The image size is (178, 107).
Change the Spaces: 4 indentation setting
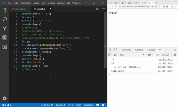(x=60, y=105)
